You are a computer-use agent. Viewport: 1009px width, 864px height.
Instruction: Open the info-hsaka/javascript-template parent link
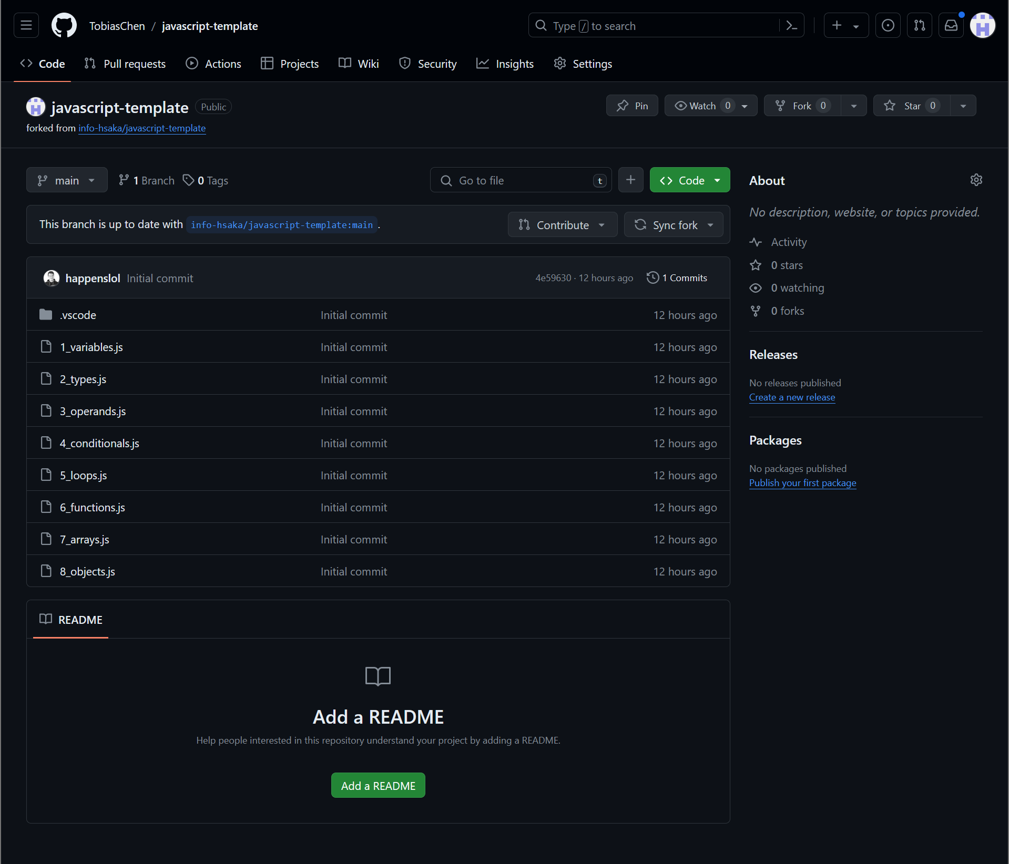(142, 128)
